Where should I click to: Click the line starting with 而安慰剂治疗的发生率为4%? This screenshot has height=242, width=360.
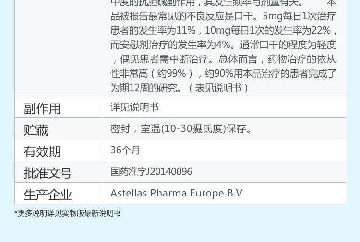223,45
